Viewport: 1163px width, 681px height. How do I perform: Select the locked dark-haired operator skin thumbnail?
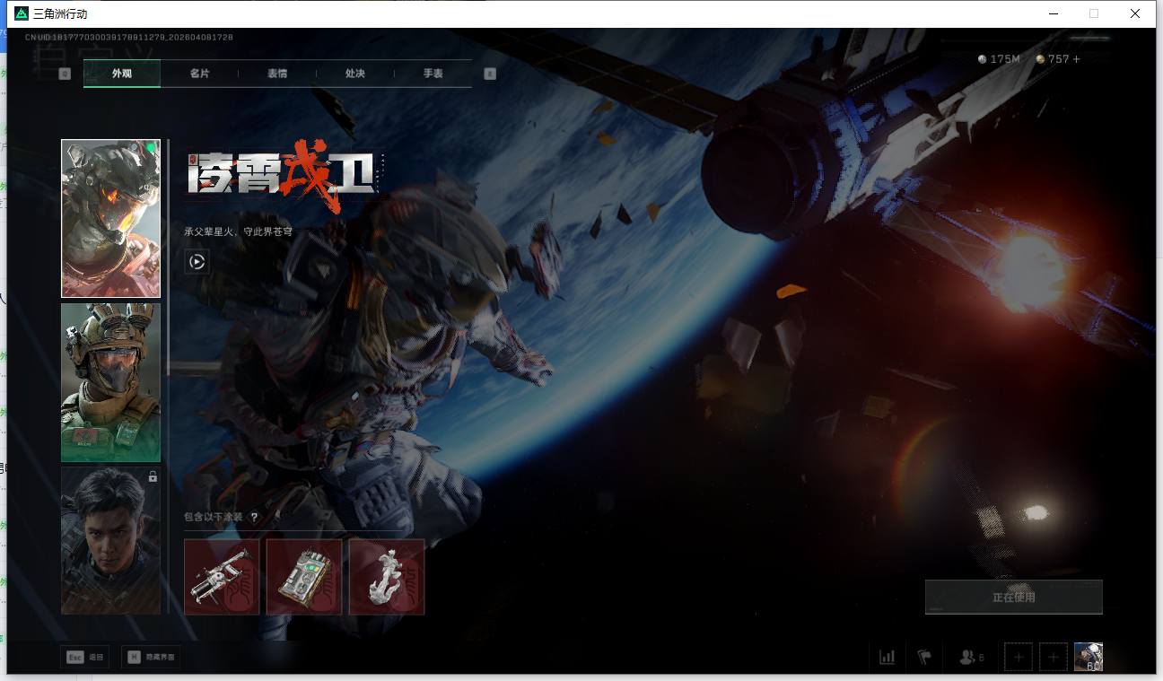pyautogui.click(x=110, y=540)
